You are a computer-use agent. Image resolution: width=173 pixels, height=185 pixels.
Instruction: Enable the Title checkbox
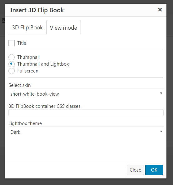(x=12, y=43)
